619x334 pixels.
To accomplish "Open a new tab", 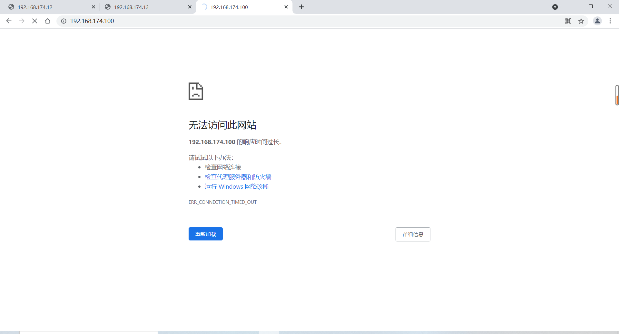I will click(301, 7).
